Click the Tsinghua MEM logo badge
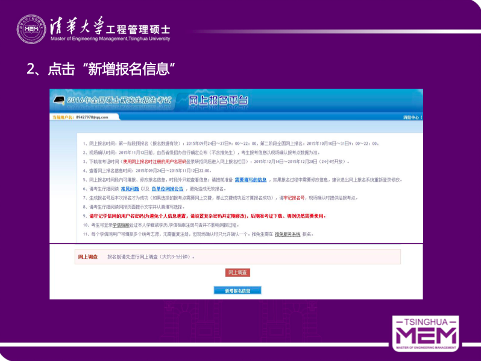Image resolution: width=481 pixels, height=361 pixels. pos(425,333)
